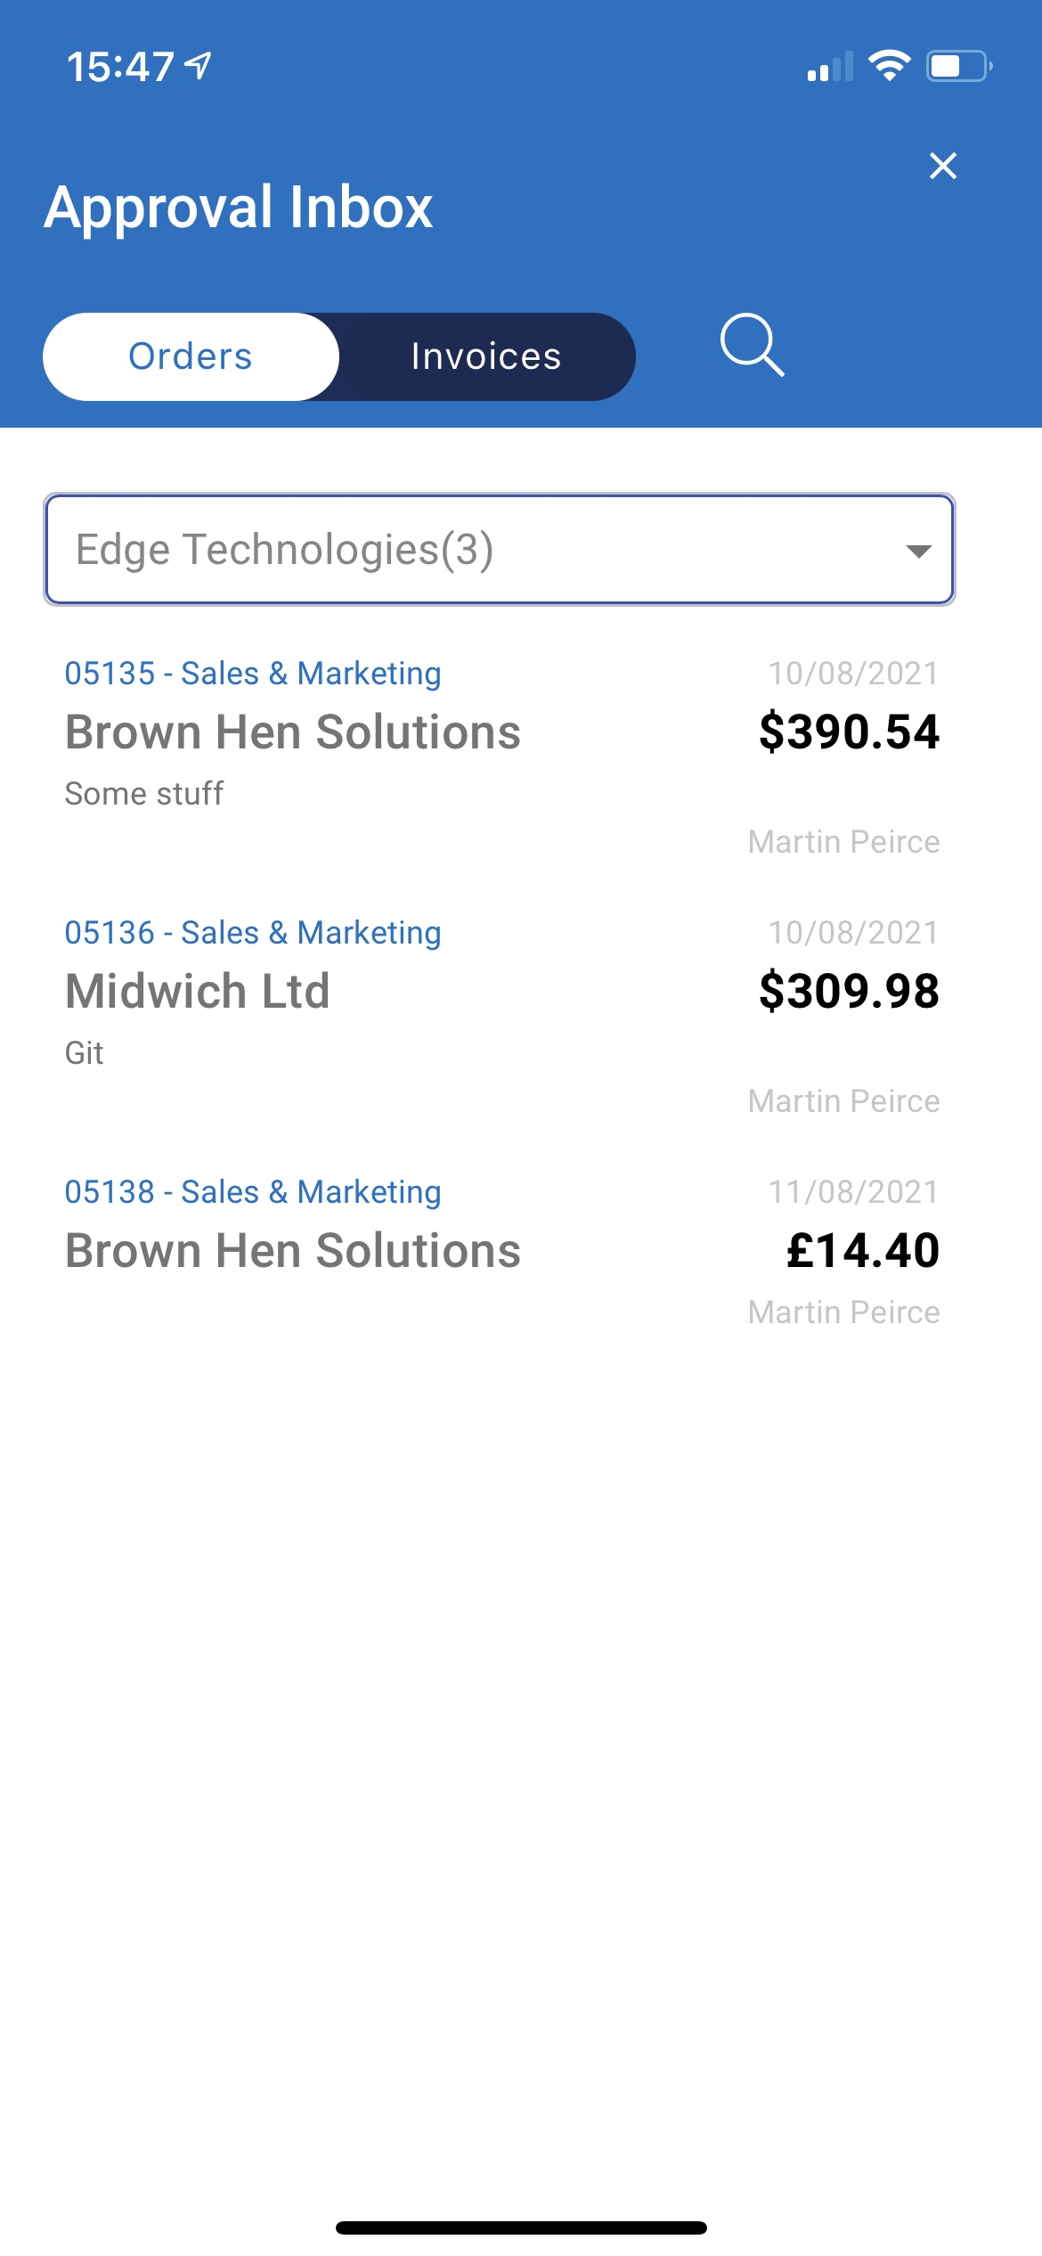This screenshot has height=2256, width=1042.
Task: Tap the location arrow beside the clock
Action: (198, 65)
